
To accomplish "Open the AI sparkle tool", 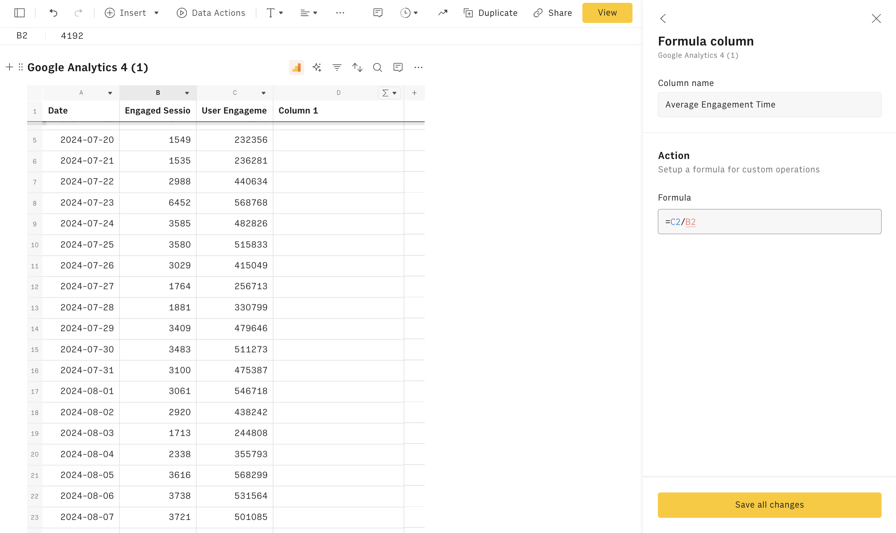I will [317, 68].
